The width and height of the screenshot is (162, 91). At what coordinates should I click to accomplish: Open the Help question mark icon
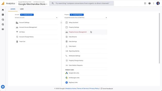[150, 3]
